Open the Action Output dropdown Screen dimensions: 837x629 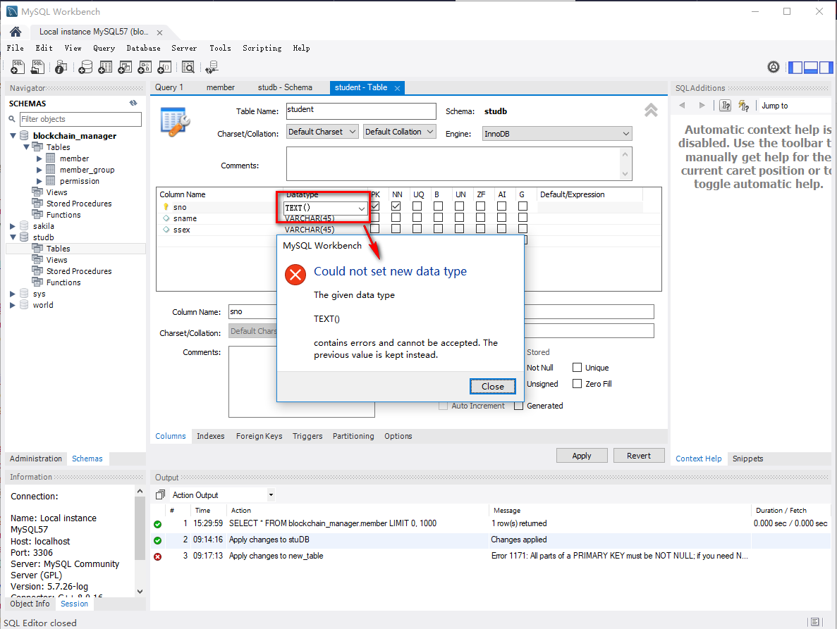coord(271,494)
